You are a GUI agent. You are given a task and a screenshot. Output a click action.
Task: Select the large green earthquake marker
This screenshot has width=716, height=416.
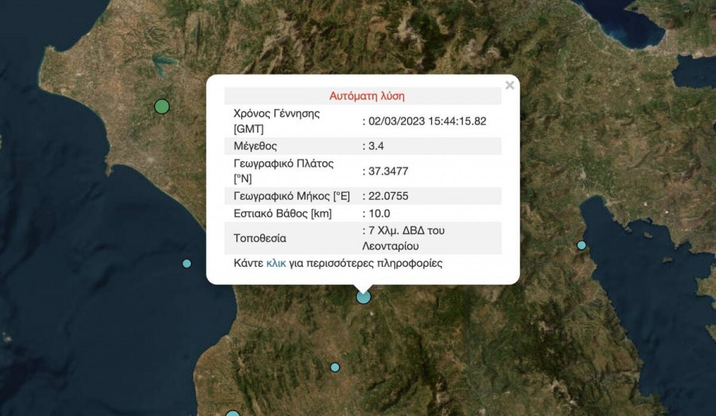tap(162, 106)
